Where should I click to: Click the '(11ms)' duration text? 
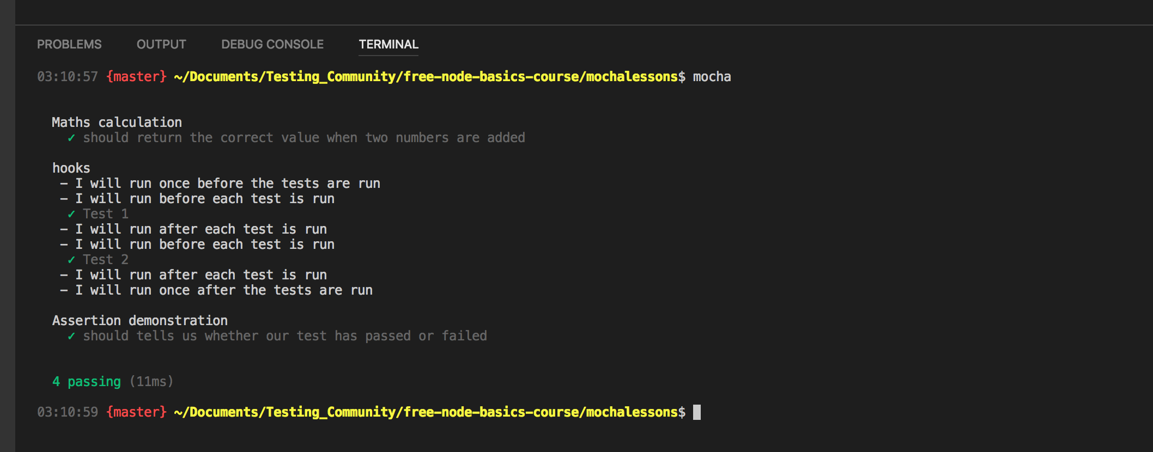pos(151,382)
